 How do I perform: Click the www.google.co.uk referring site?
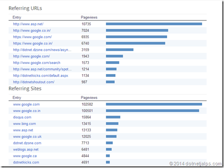tap(27, 137)
